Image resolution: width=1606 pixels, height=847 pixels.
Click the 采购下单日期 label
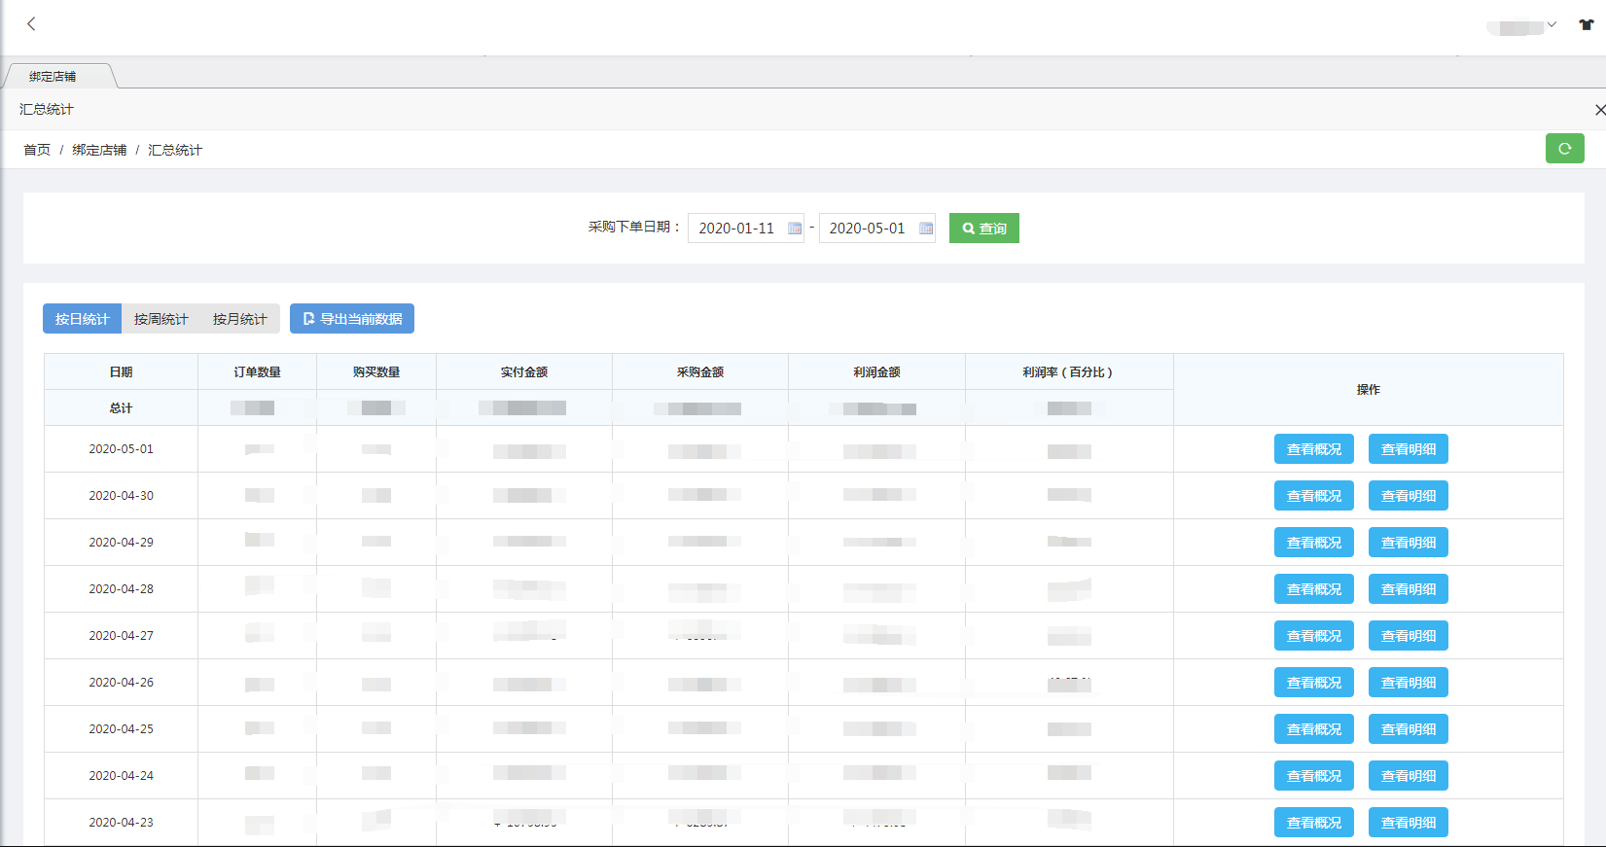(634, 228)
